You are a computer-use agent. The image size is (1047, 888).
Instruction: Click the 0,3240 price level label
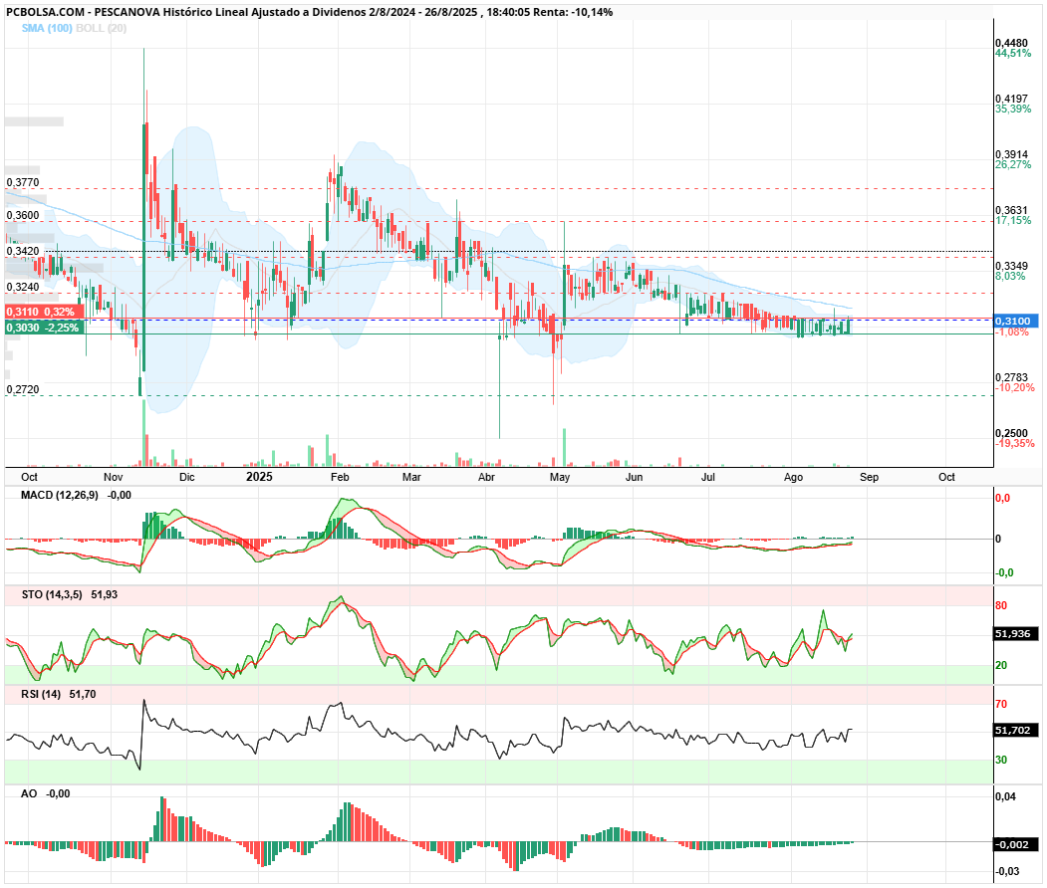click(23, 287)
